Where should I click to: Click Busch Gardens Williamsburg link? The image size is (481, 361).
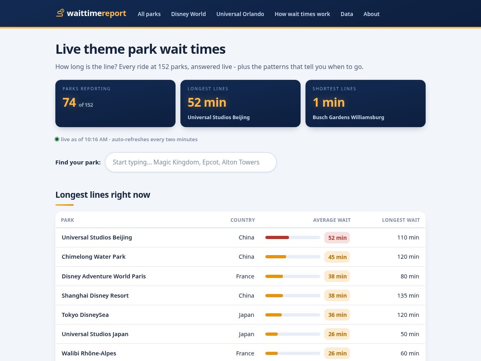348,118
